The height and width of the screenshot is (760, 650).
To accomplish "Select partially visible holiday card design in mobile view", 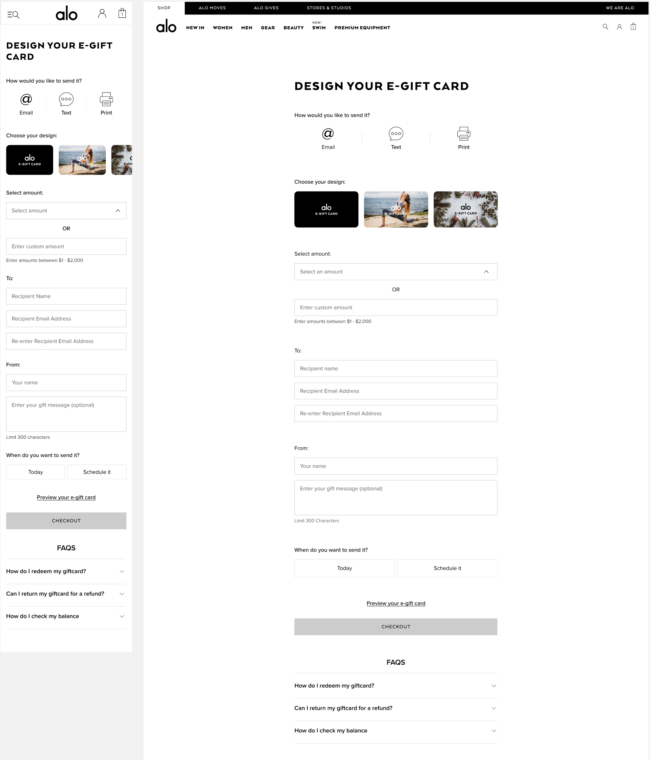I will [x=122, y=160].
